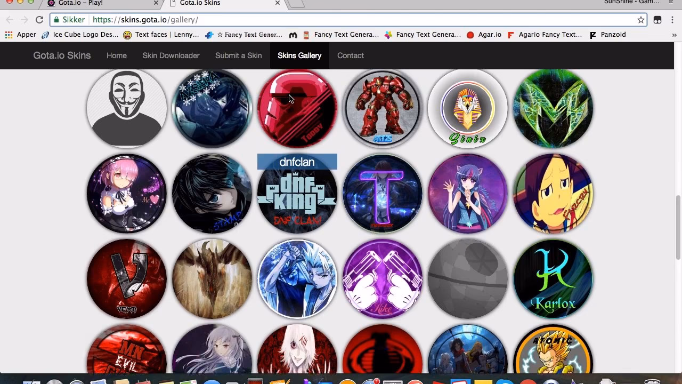Choose the red Sith trooper helmet skin
Screen dimensions: 682x384
297,108
